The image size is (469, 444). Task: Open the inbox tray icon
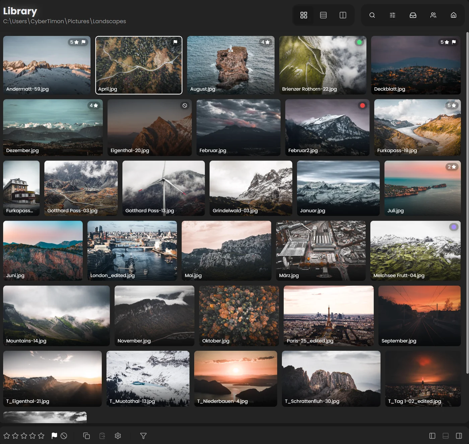point(413,15)
